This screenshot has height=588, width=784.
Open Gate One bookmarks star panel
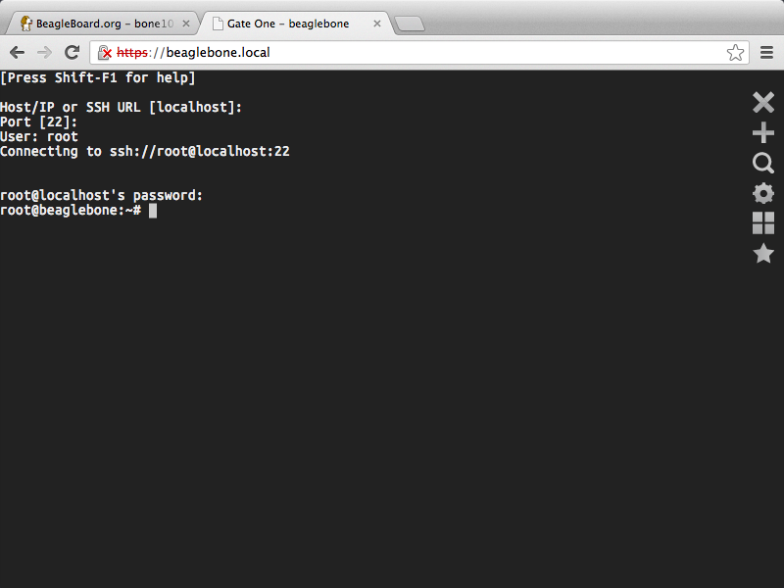[762, 254]
